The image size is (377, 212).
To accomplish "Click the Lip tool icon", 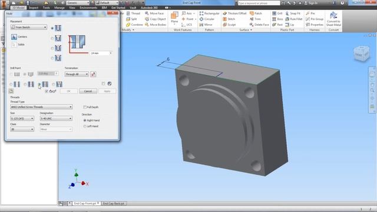I will tap(287, 25).
